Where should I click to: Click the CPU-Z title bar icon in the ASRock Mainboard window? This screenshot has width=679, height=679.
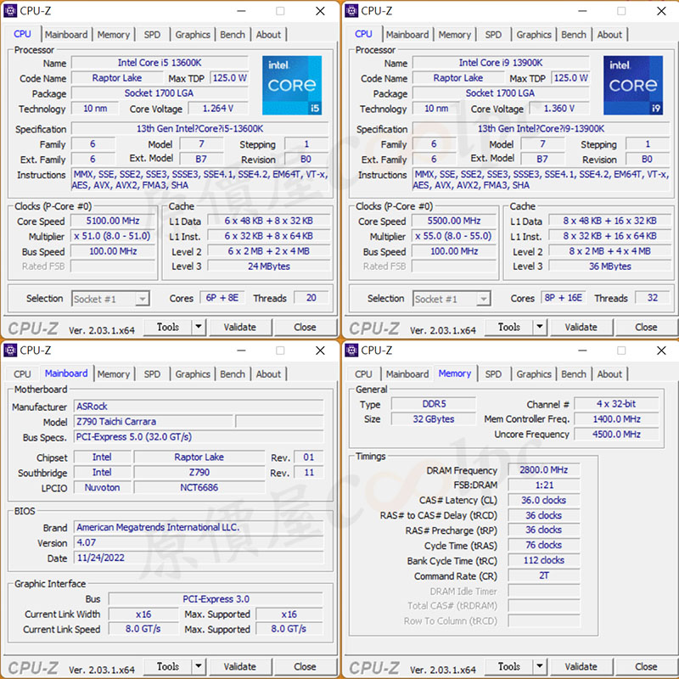click(x=10, y=351)
